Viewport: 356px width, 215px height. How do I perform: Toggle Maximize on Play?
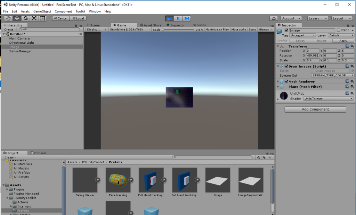(217, 29)
